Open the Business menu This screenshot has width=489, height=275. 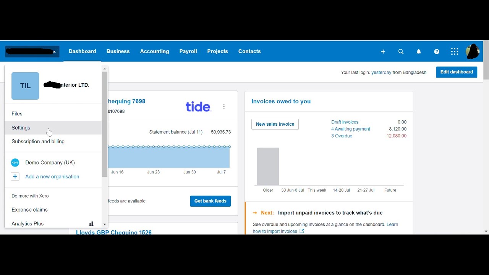click(118, 51)
